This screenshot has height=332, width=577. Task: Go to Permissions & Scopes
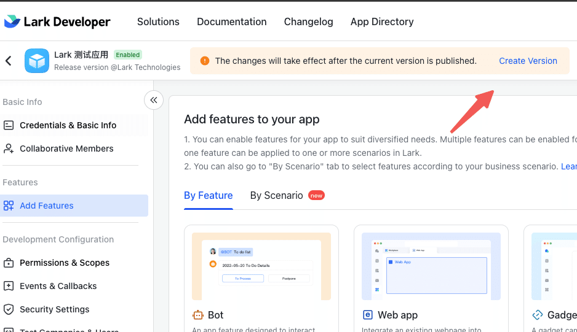[x=65, y=263]
